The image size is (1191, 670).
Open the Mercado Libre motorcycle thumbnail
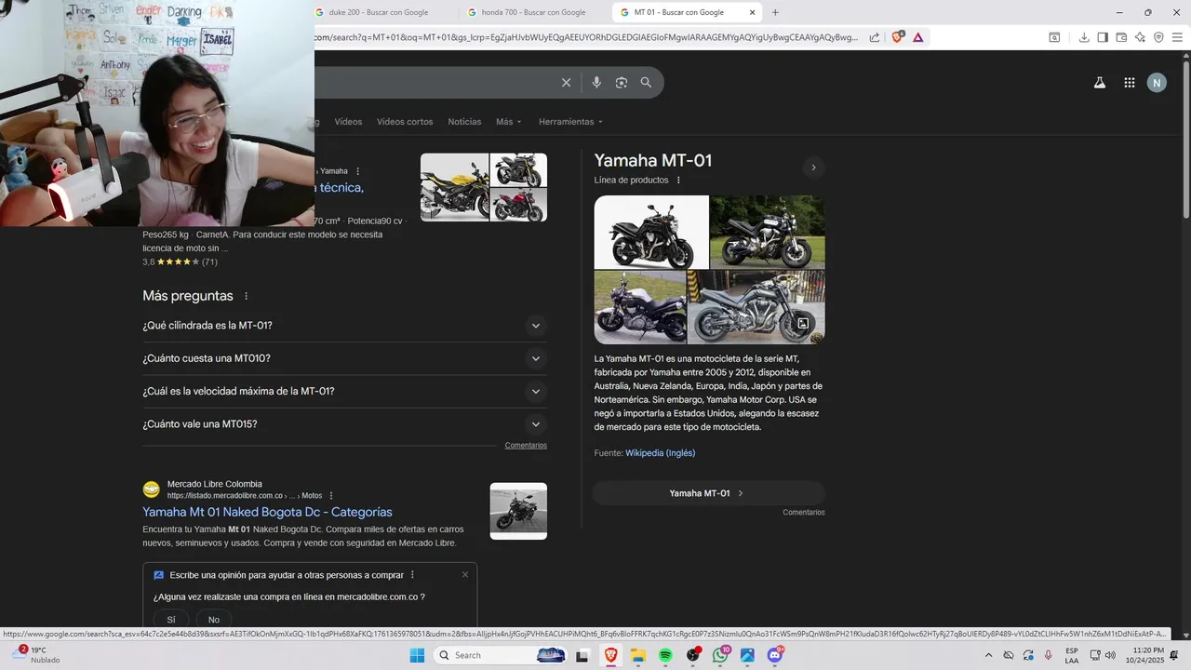pos(518,511)
